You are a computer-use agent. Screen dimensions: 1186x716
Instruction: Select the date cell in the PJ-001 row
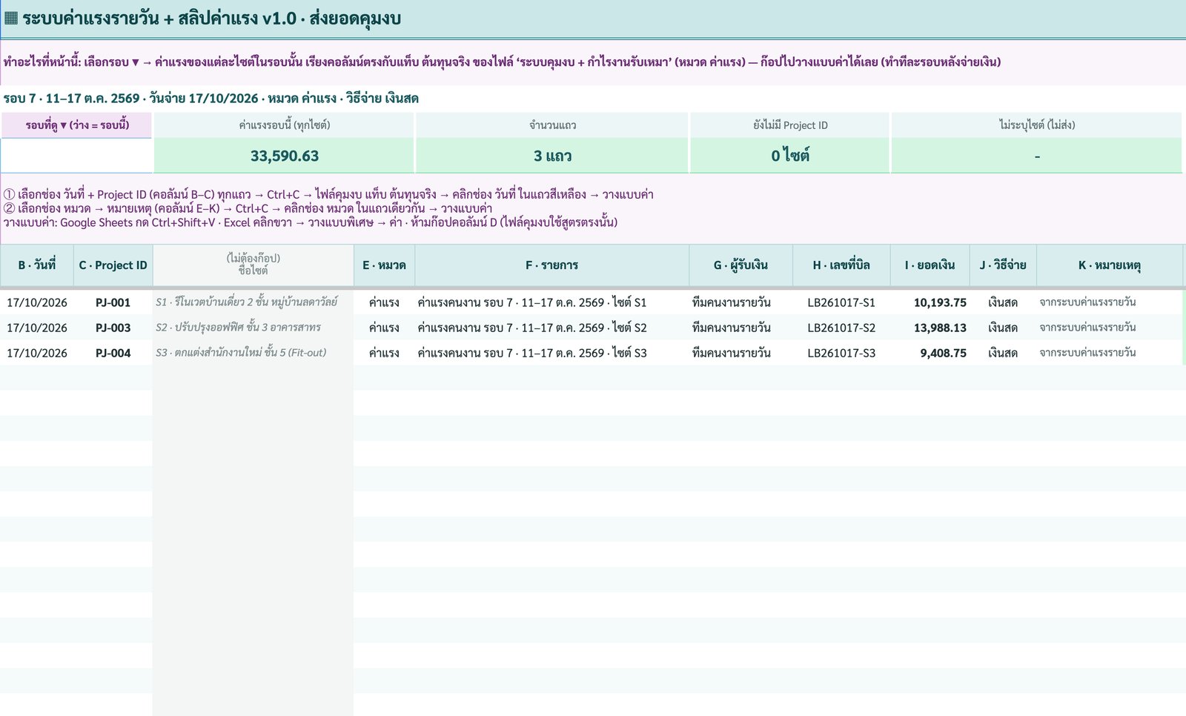click(37, 302)
